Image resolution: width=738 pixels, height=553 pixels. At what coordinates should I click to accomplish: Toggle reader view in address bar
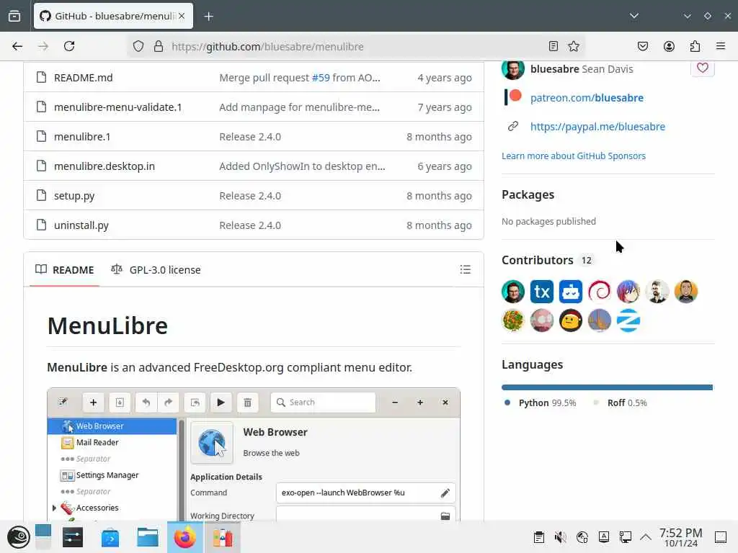(553, 46)
